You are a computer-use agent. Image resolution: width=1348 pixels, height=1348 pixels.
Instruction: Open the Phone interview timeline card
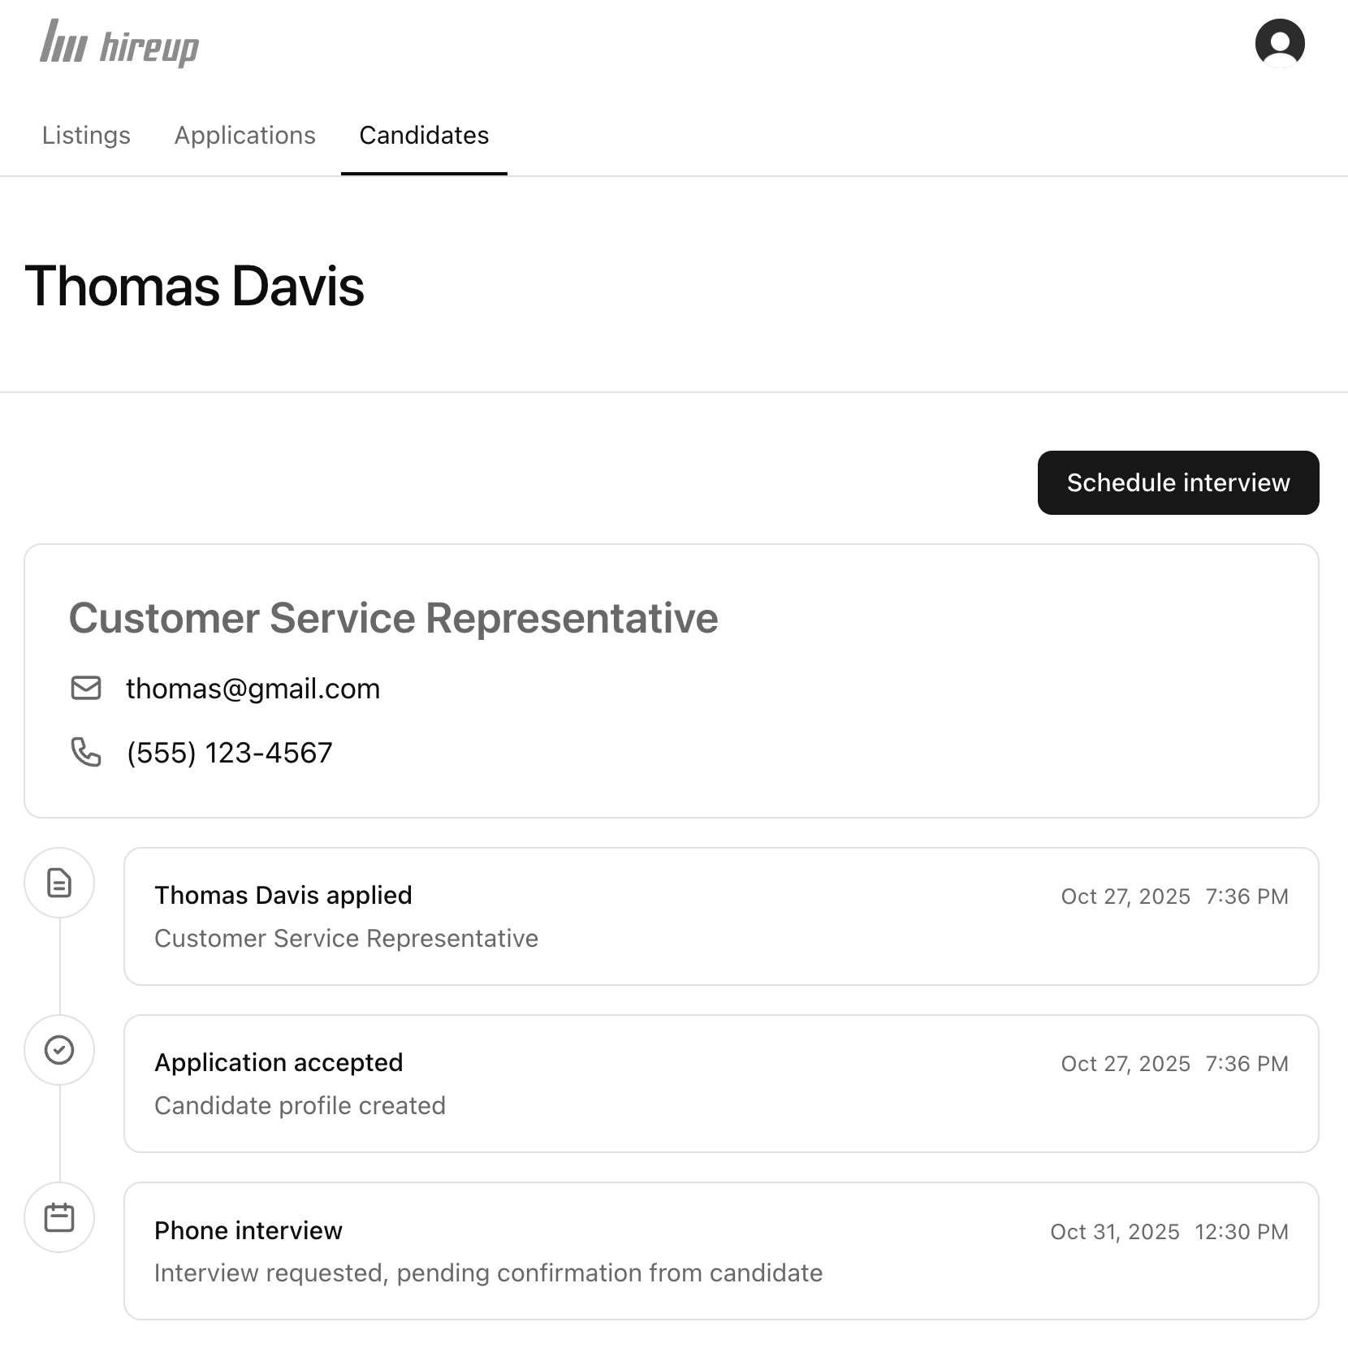coord(720,1251)
